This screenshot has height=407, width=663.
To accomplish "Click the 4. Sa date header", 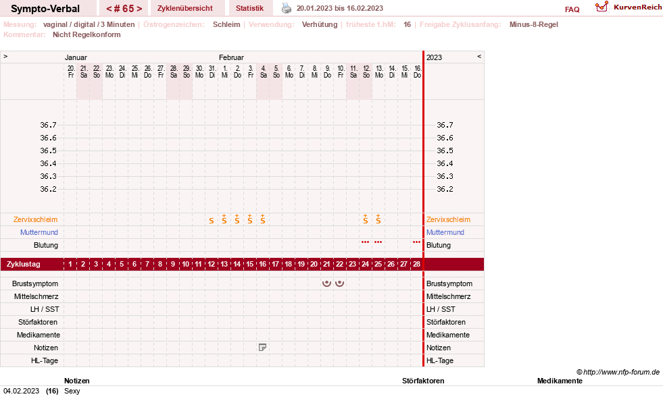I will pos(263,72).
